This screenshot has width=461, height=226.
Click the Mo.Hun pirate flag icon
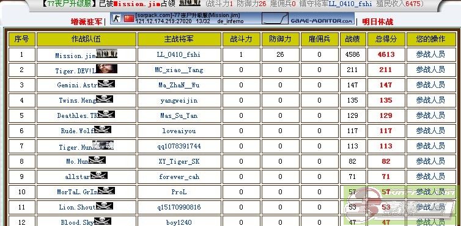coord(97,160)
